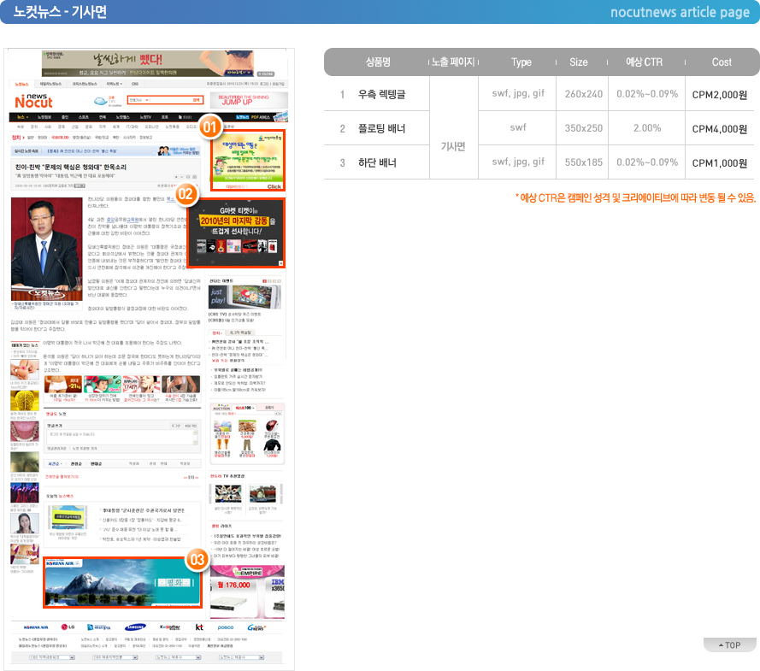Click the orange 01 ad marker
This screenshot has height=671, width=760.
point(209,127)
